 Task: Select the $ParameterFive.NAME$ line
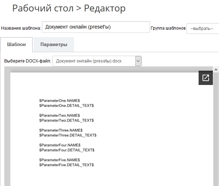pyautogui.click(x=59, y=160)
